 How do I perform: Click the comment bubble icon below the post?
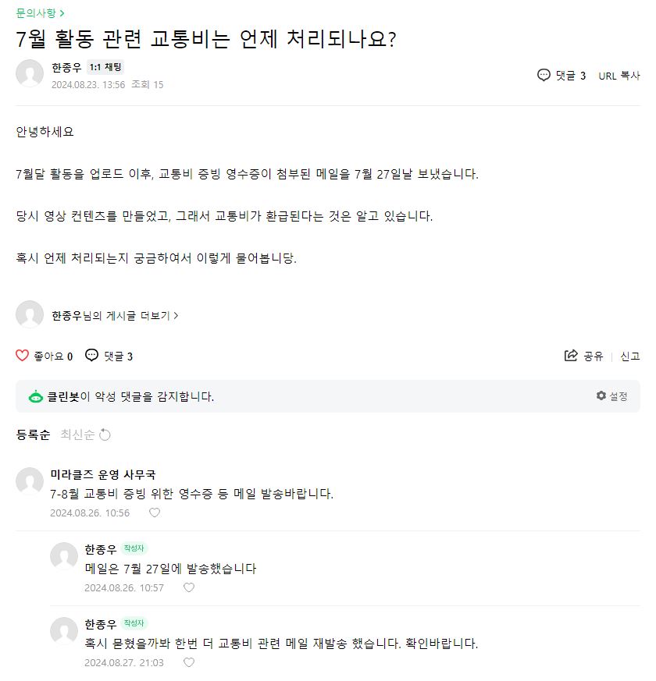(92, 356)
